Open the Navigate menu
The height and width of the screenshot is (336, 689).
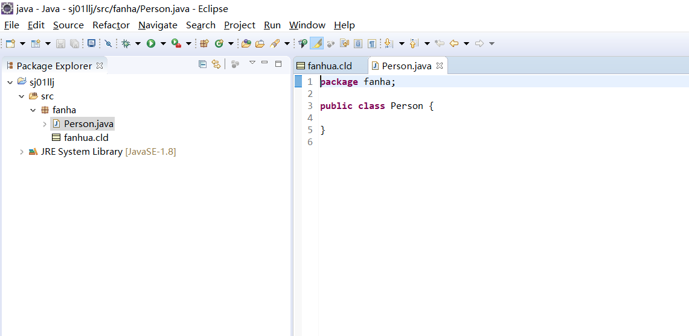click(158, 25)
